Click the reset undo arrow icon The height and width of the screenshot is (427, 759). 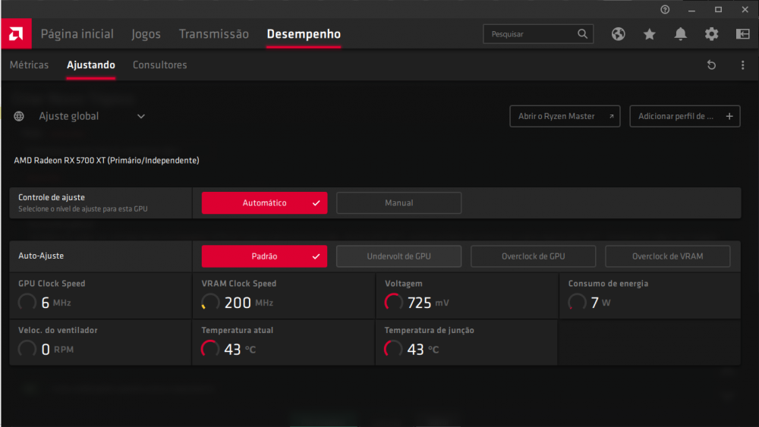(x=711, y=65)
